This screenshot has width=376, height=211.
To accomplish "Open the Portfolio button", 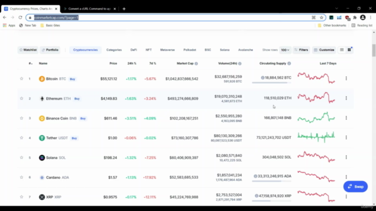I will click(x=50, y=50).
